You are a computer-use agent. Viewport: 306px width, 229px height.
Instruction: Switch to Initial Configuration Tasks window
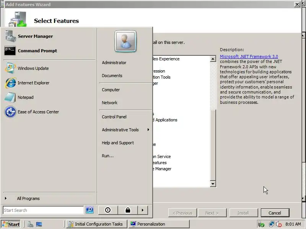point(96,224)
